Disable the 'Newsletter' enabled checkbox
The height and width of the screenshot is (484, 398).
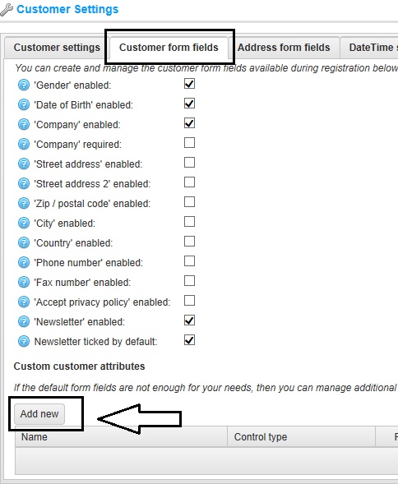189,320
